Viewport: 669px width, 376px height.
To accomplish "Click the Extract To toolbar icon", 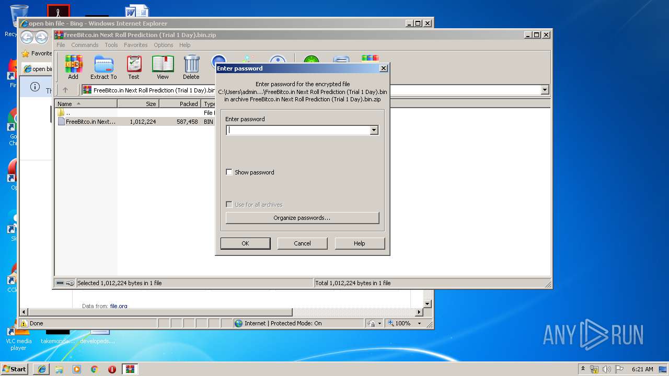I will pyautogui.click(x=103, y=67).
